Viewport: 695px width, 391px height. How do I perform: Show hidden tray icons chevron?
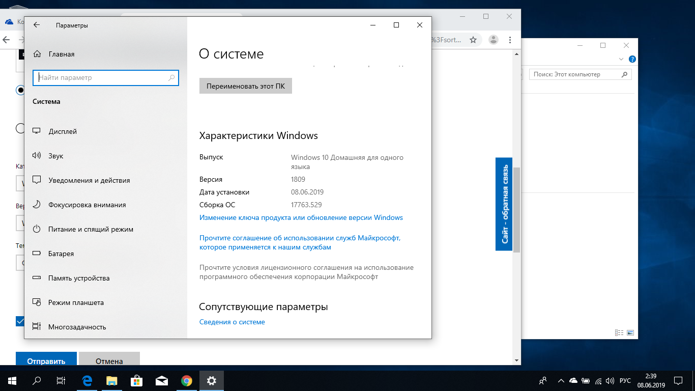(561, 380)
